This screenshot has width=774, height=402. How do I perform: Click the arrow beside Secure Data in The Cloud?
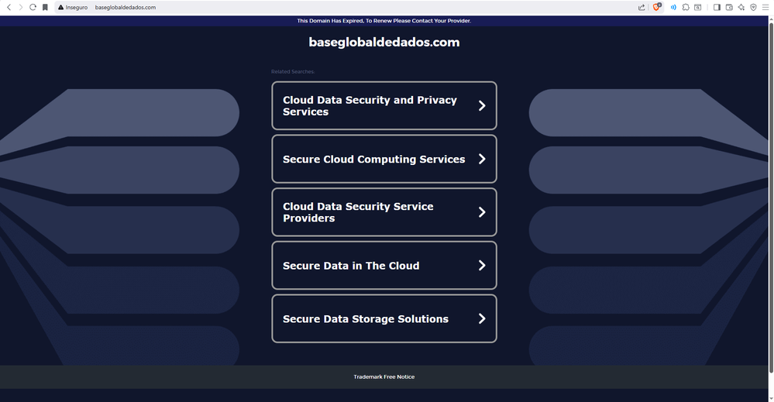[482, 266]
